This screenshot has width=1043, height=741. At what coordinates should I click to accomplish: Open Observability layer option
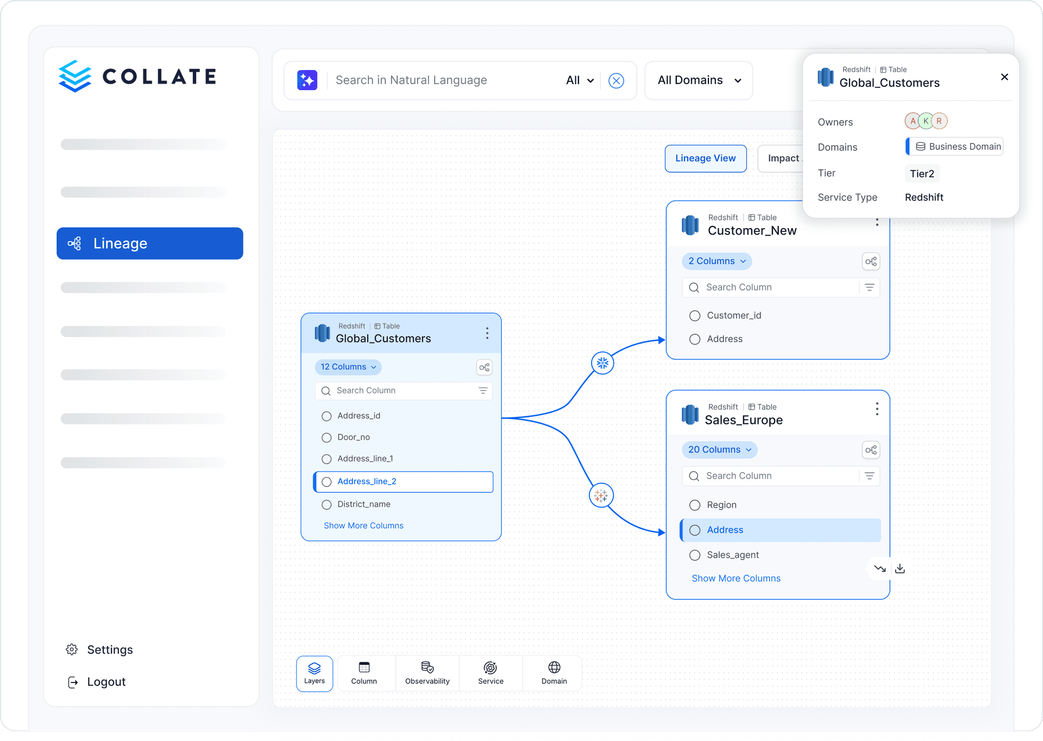427,673
